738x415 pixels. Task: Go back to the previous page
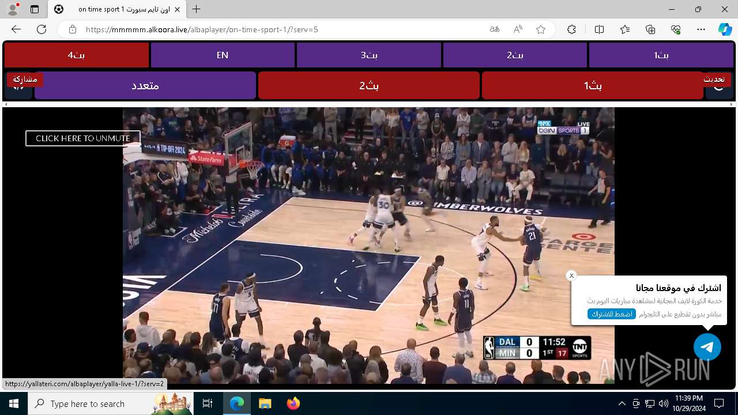tap(16, 29)
